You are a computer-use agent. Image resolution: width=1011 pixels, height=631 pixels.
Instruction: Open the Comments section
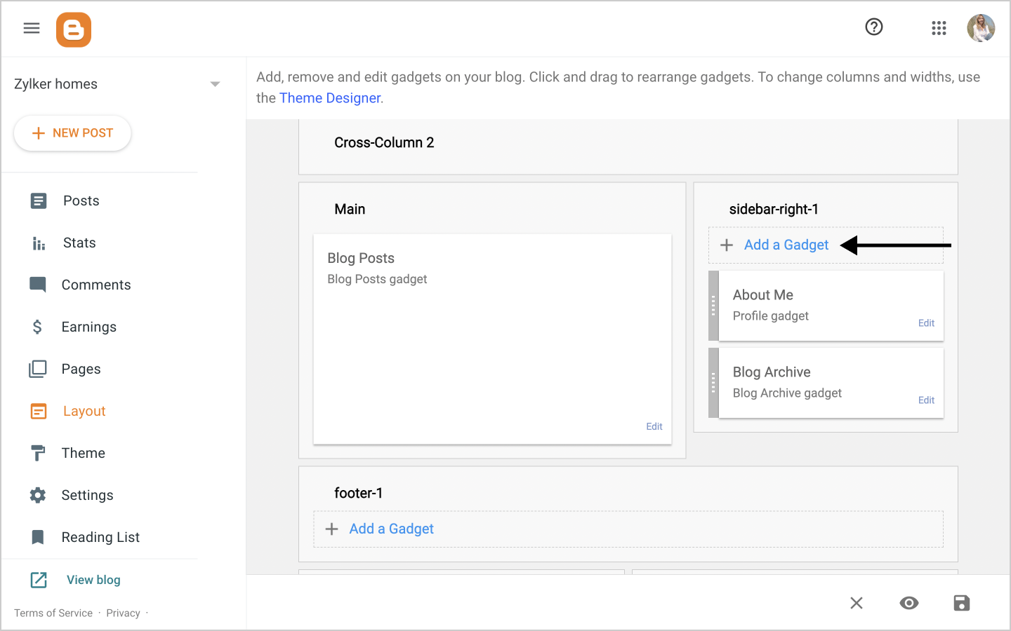95,285
